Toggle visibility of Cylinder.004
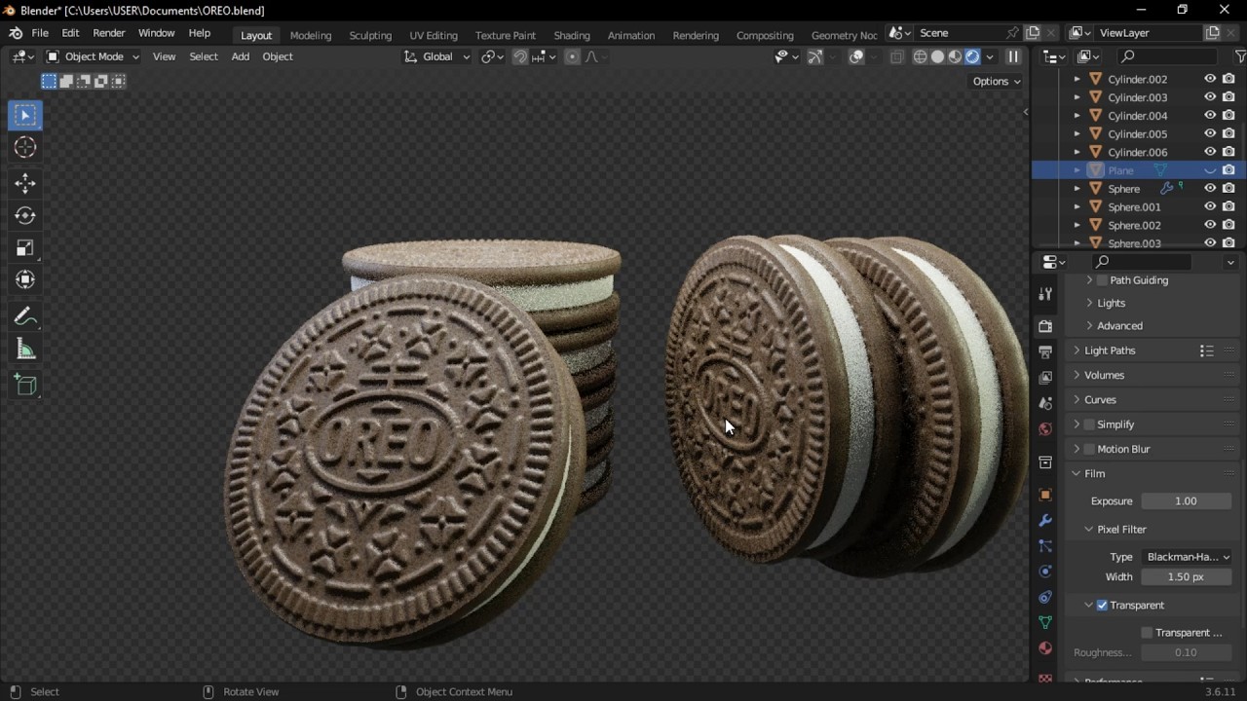The width and height of the screenshot is (1247, 701). [x=1210, y=116]
